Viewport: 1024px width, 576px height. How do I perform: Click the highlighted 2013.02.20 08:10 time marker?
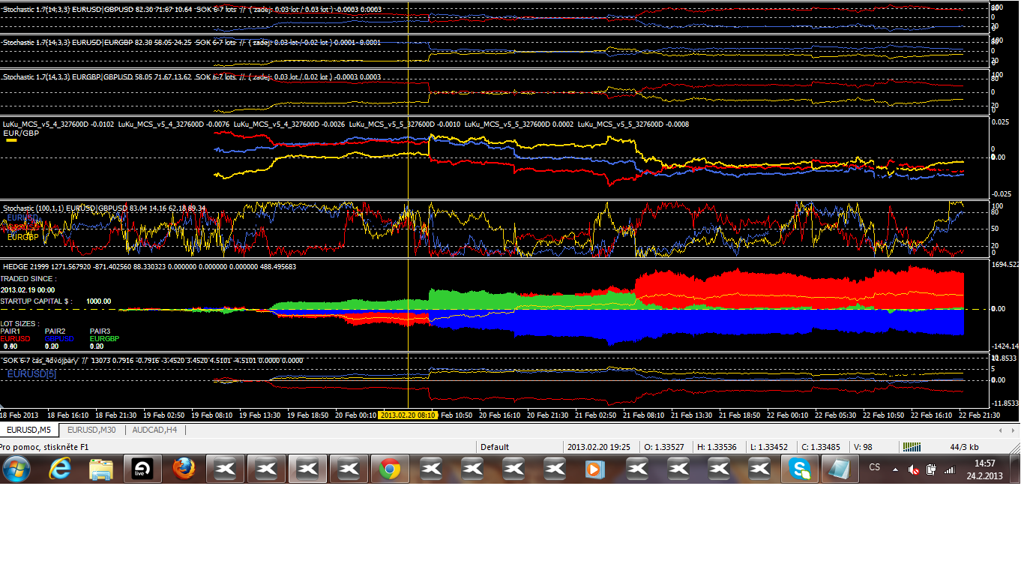[x=407, y=415]
